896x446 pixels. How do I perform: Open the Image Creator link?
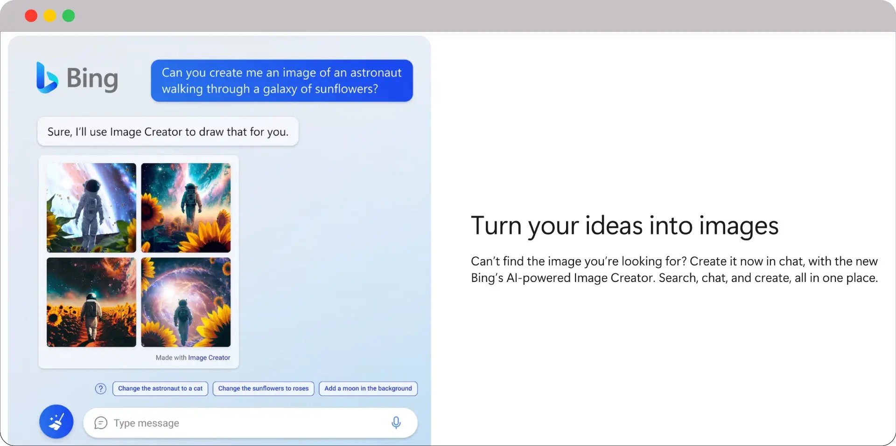(209, 358)
